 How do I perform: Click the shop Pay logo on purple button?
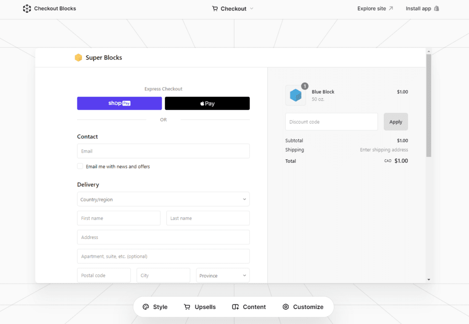click(119, 103)
